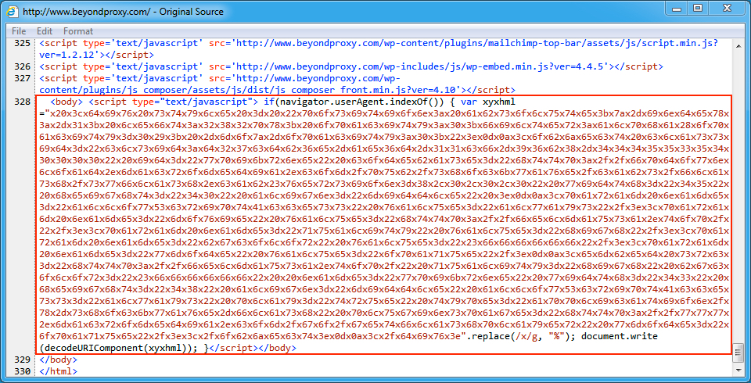Open the Edit menu
Image resolution: width=751 pixels, height=383 pixels.
click(x=45, y=31)
